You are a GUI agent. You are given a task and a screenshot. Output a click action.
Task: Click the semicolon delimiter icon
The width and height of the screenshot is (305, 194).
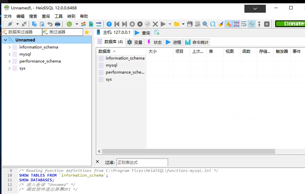[259, 24]
